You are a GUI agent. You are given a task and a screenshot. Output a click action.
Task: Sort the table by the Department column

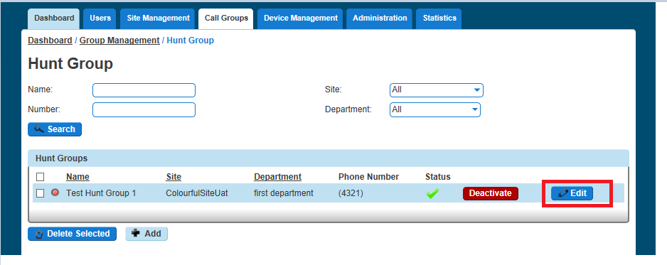tap(278, 177)
